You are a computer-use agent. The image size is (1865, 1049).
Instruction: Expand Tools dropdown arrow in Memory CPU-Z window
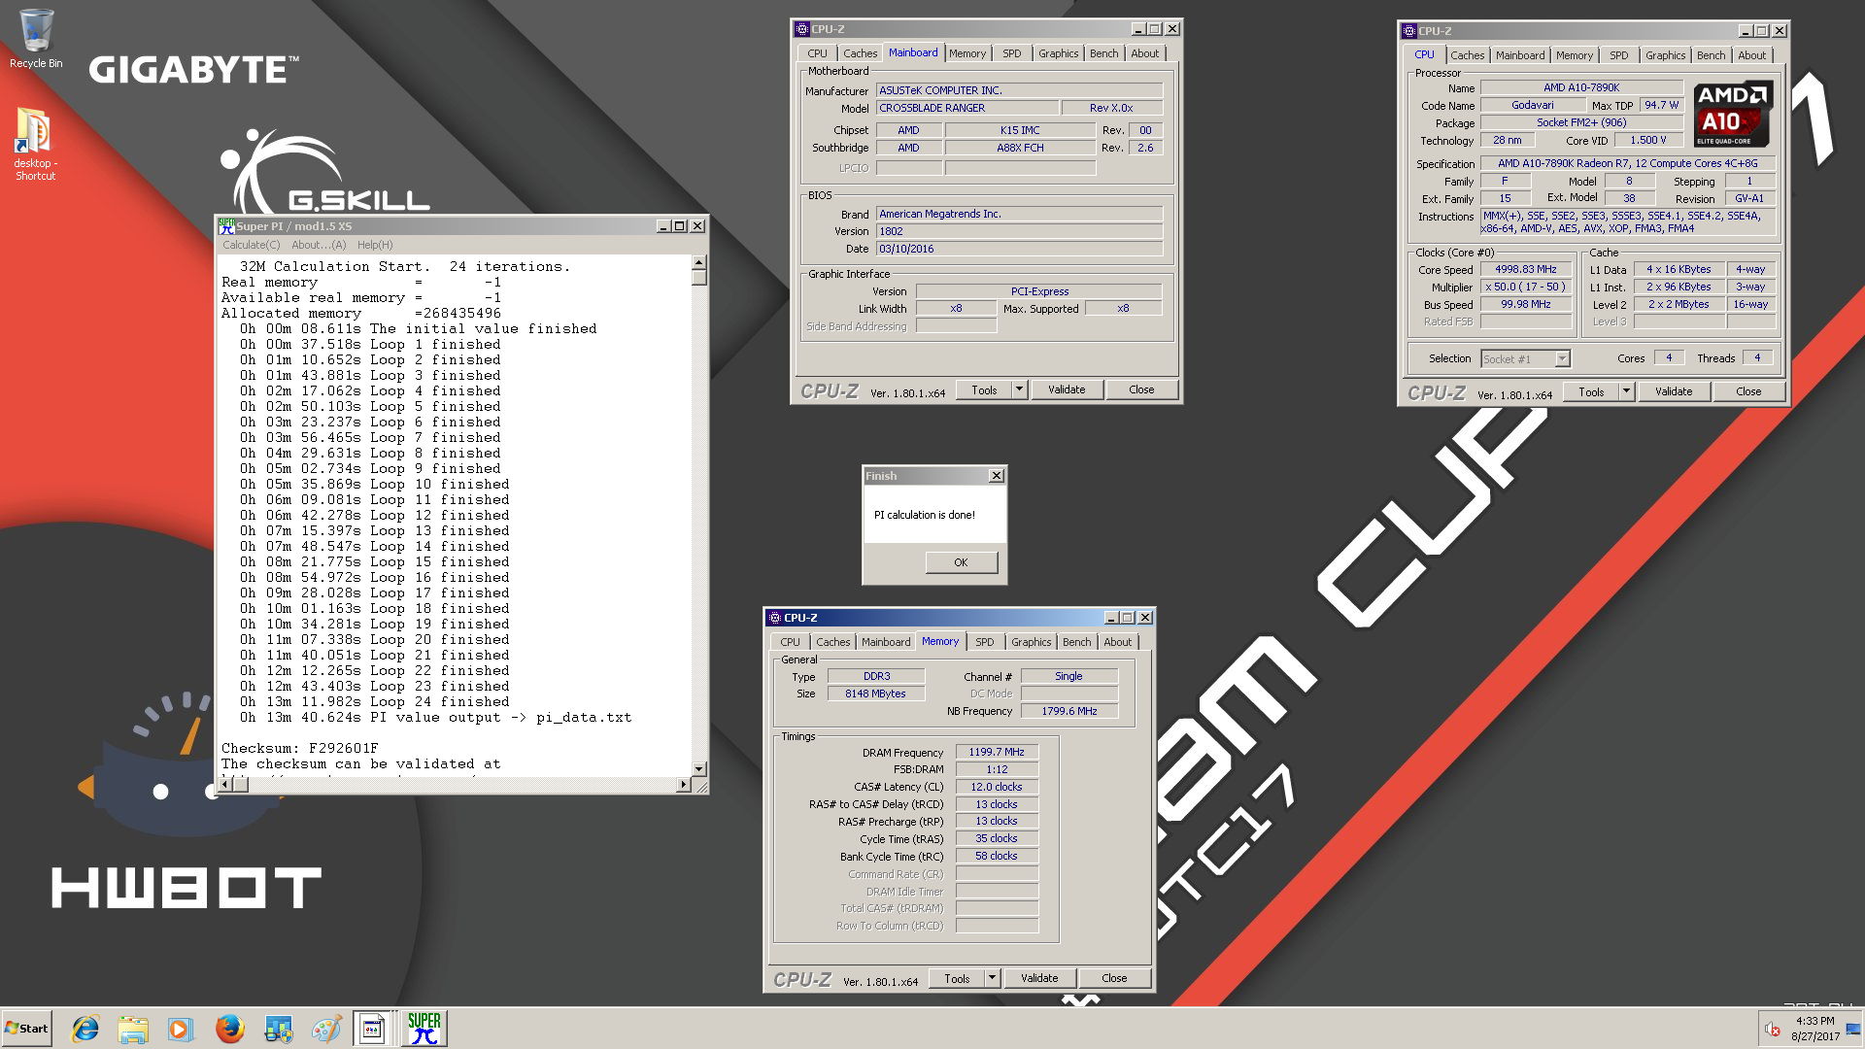(992, 978)
